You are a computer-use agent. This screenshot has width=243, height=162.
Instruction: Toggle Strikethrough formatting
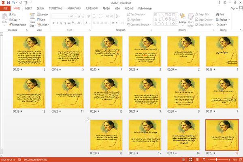tap(69, 23)
